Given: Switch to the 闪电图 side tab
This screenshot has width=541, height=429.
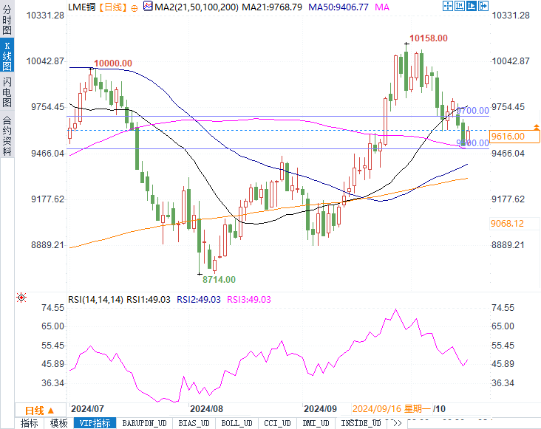Looking at the screenshot, I should [7, 92].
